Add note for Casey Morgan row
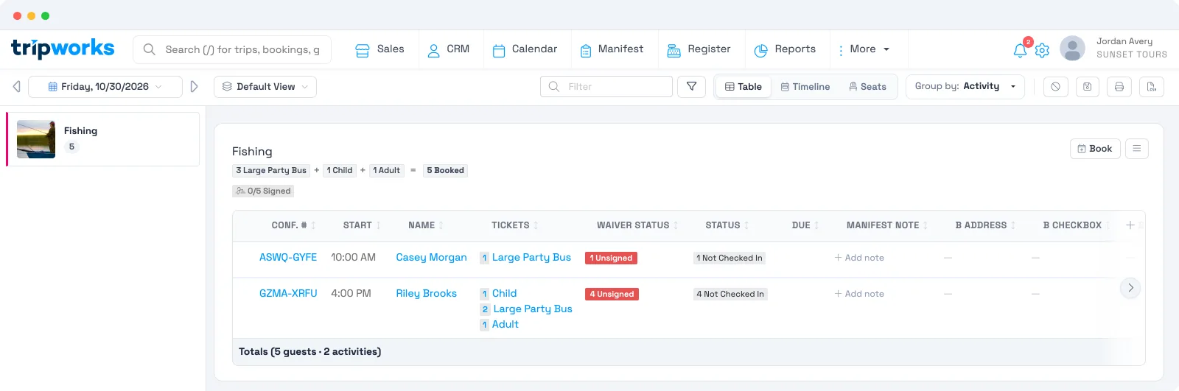Viewport: 1179px width, 391px height. point(859,258)
